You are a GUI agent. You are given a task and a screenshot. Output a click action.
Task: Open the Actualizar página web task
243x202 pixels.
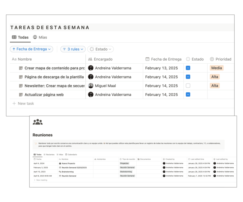(44, 94)
